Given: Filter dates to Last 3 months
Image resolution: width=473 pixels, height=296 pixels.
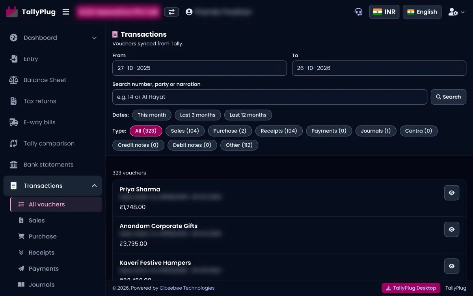Looking at the screenshot, I should click(198, 115).
